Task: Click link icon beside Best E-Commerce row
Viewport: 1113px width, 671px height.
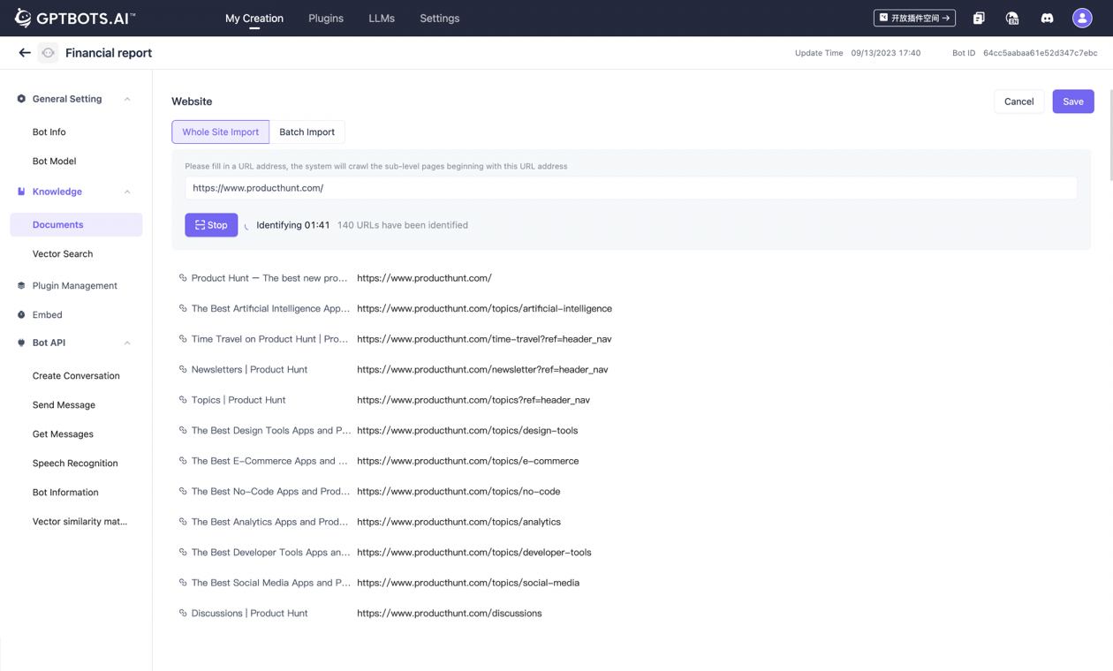Action: 183,461
